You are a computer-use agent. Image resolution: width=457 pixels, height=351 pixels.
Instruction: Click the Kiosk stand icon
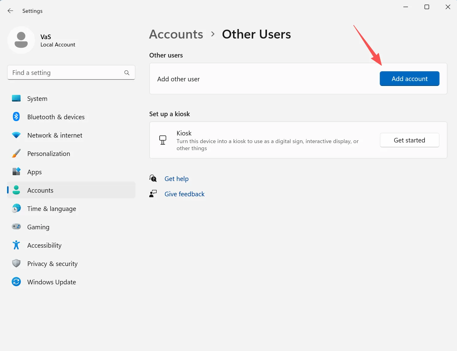coord(163,140)
